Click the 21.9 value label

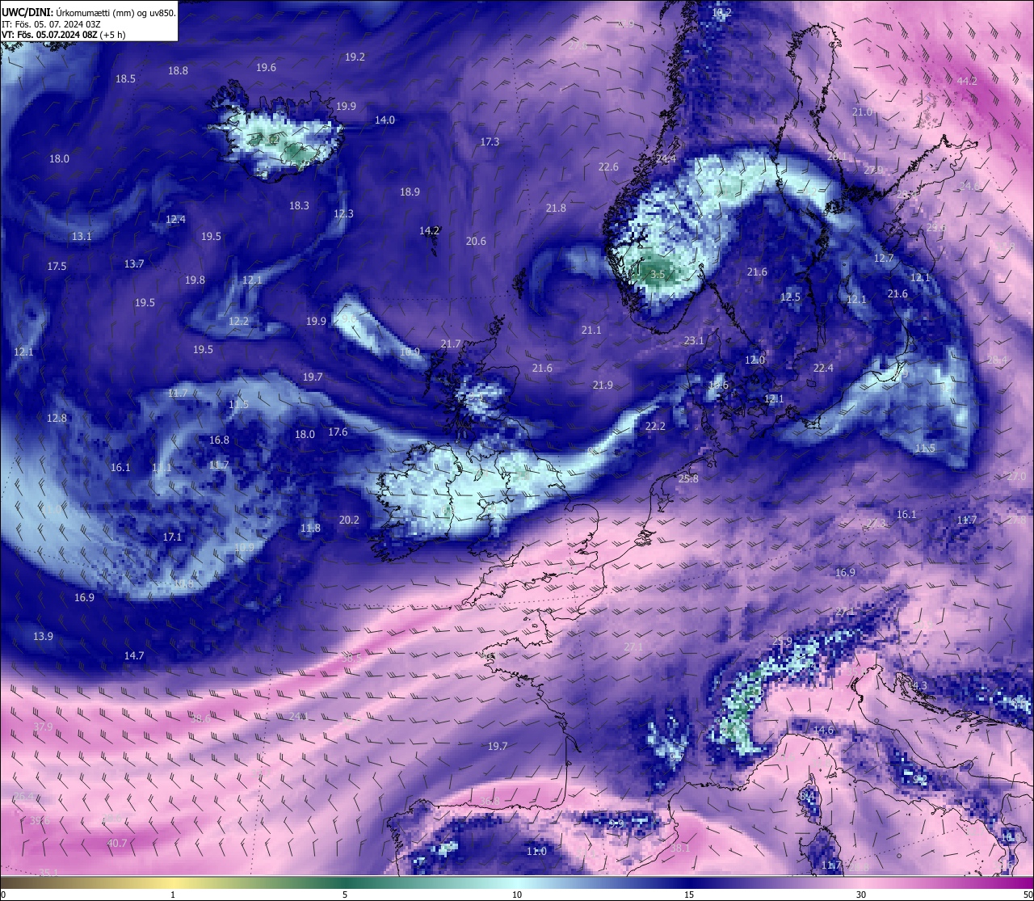603,385
